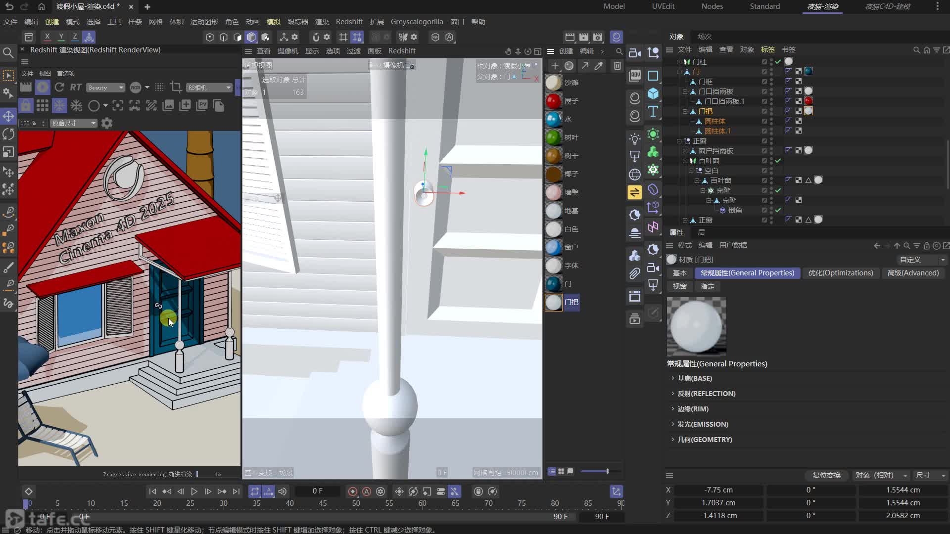Toggle the lock icon in Redshift RenderView
Viewport: 950px width, 534px height.
pyautogui.click(x=26, y=105)
